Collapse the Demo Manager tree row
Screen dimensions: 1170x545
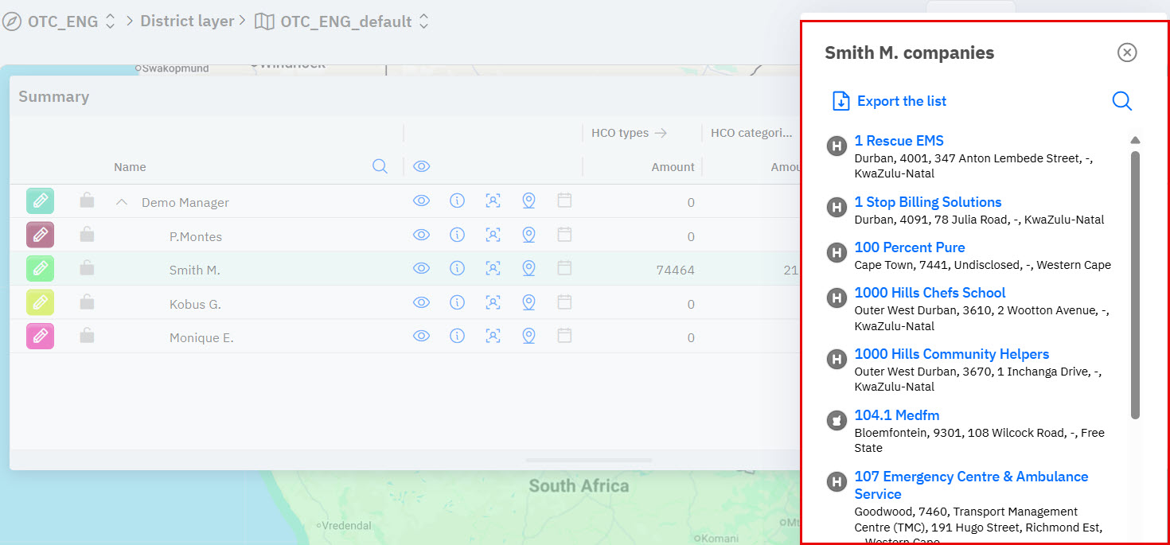click(122, 202)
